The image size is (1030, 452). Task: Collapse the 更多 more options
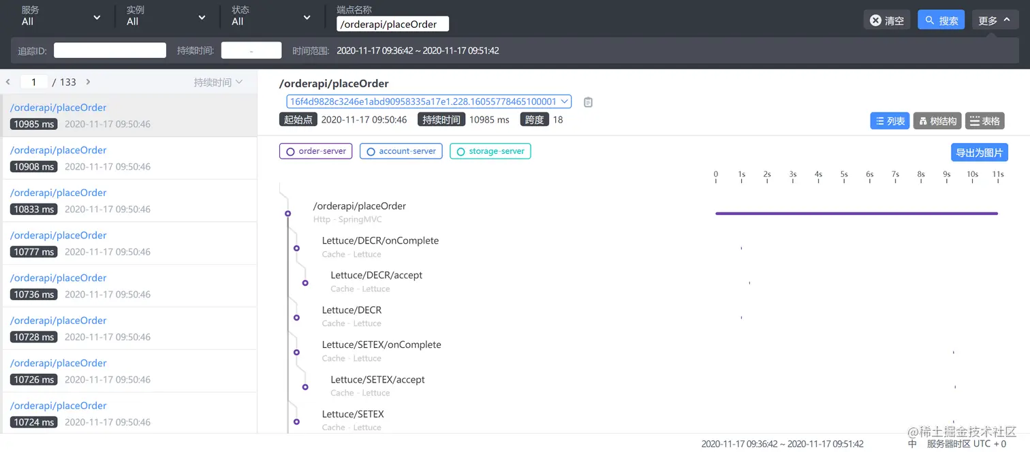click(x=995, y=20)
